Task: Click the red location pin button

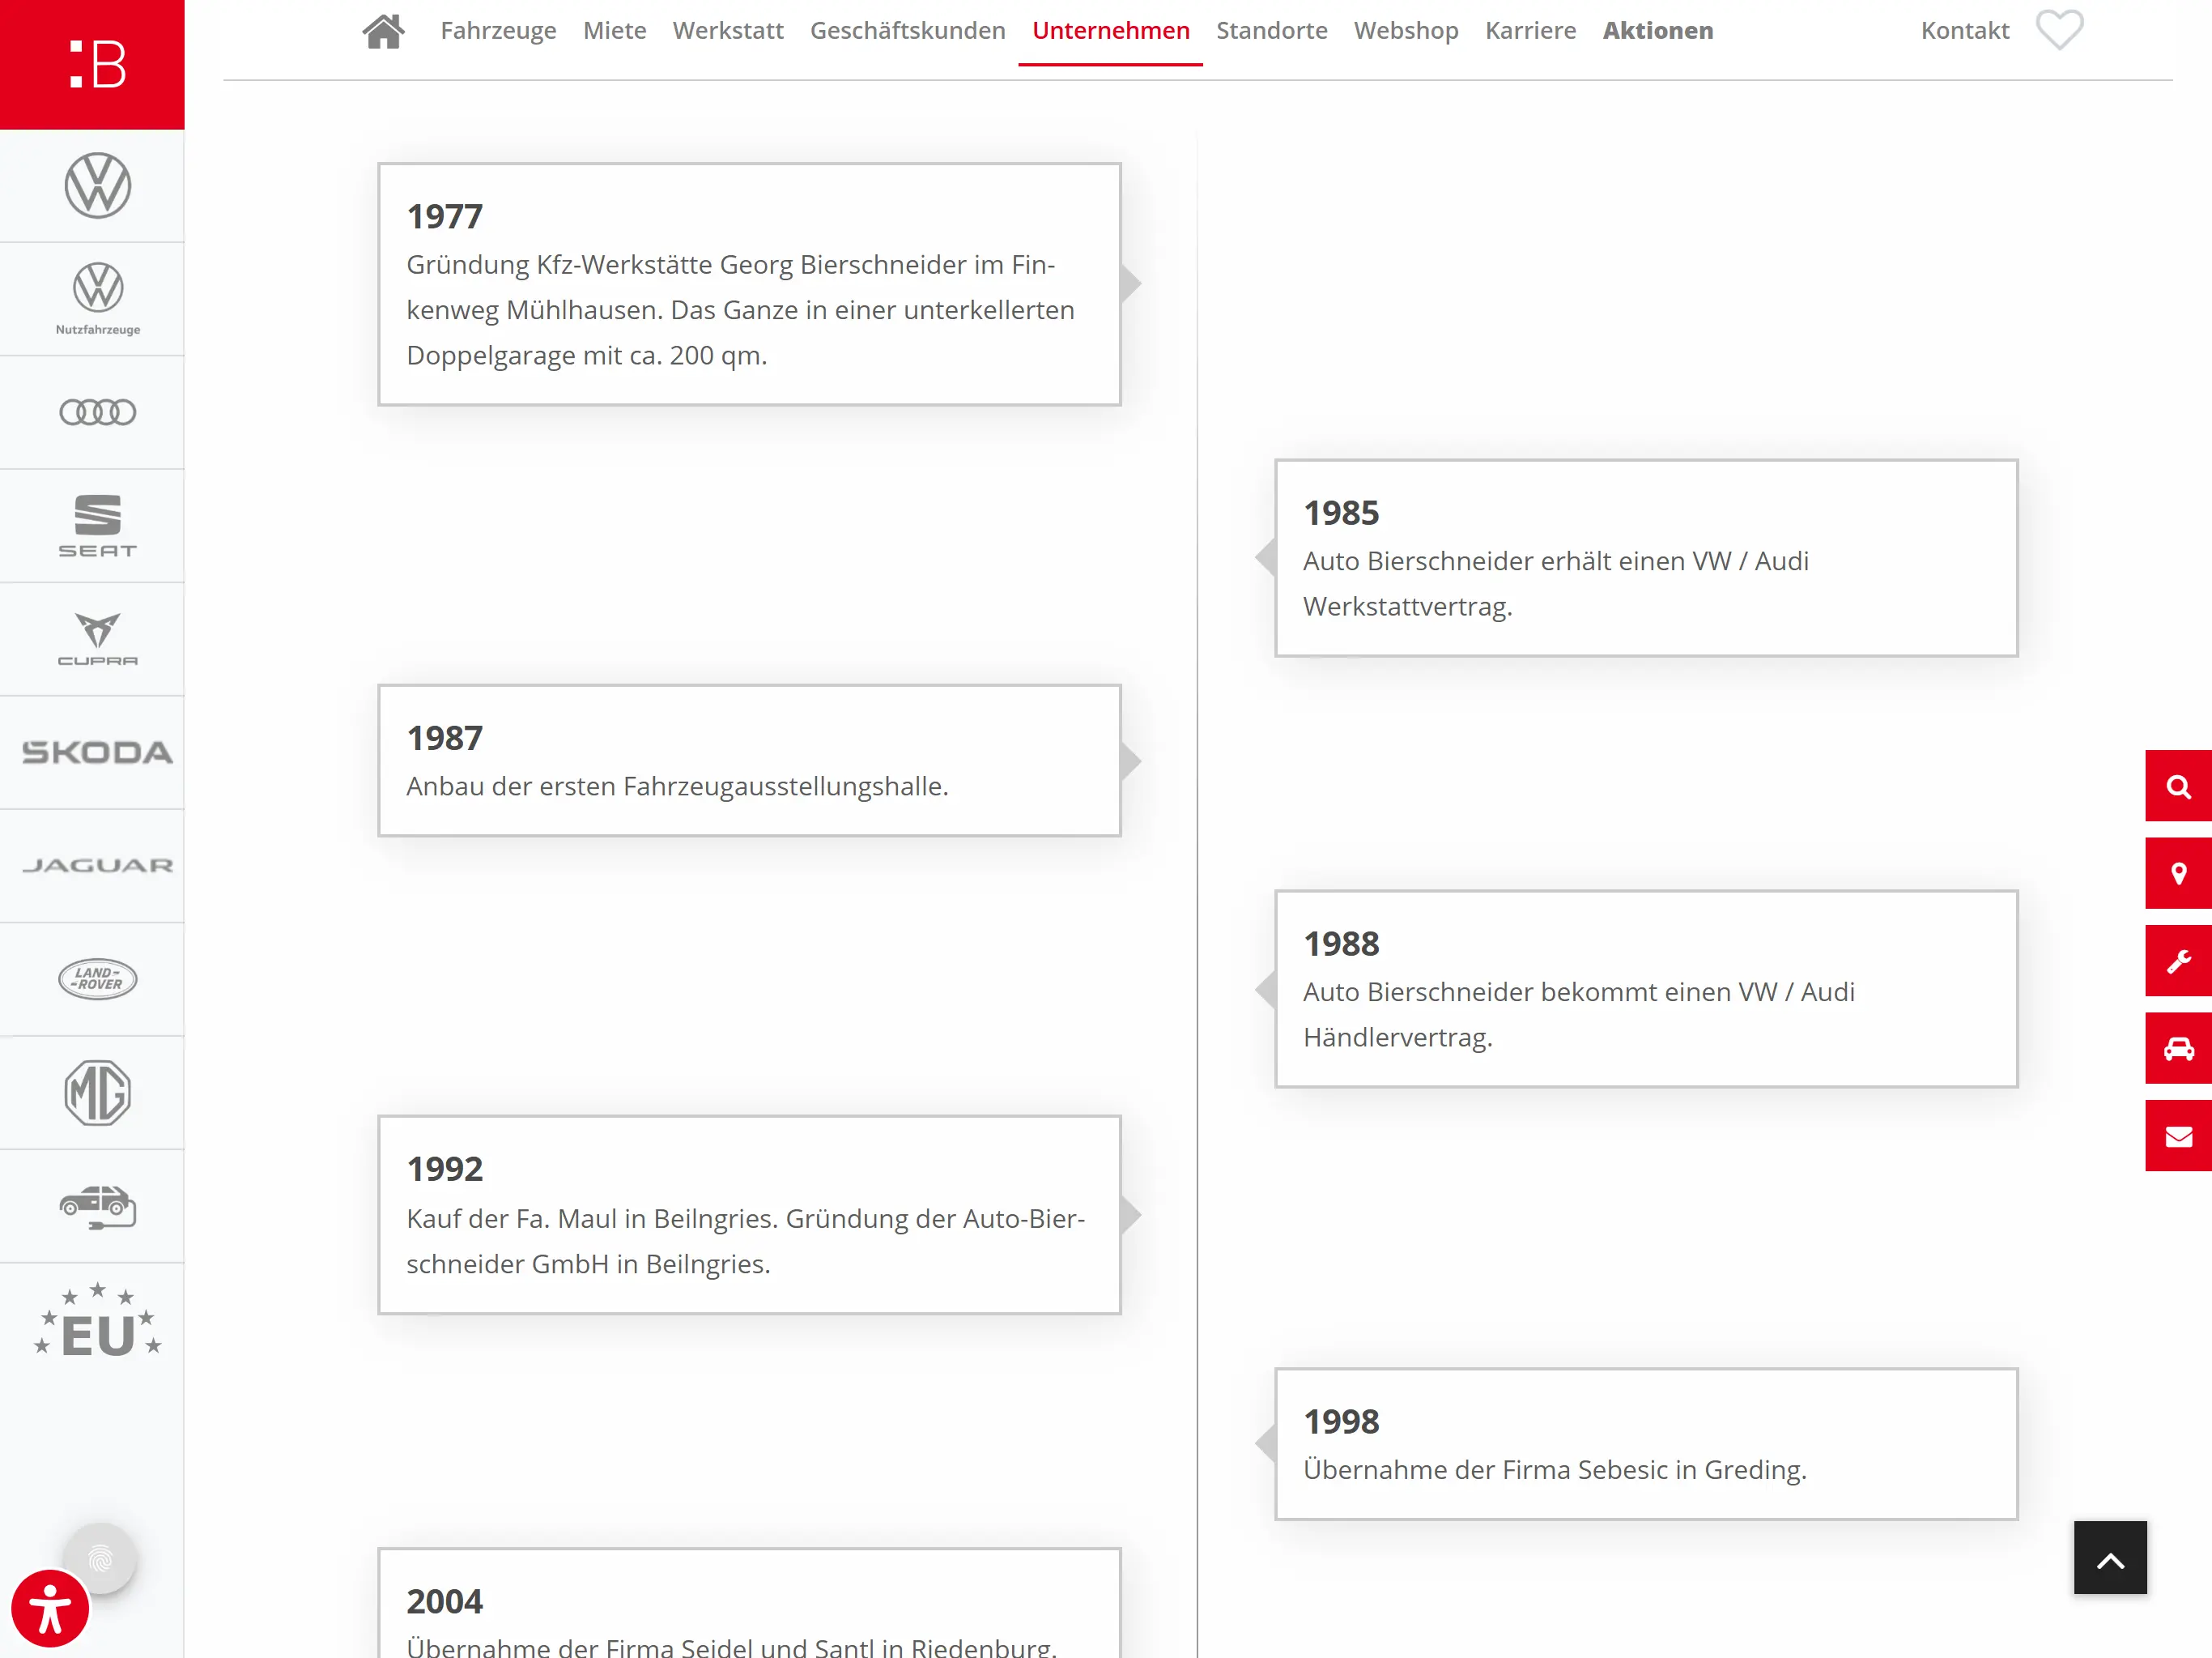Action: click(2178, 873)
